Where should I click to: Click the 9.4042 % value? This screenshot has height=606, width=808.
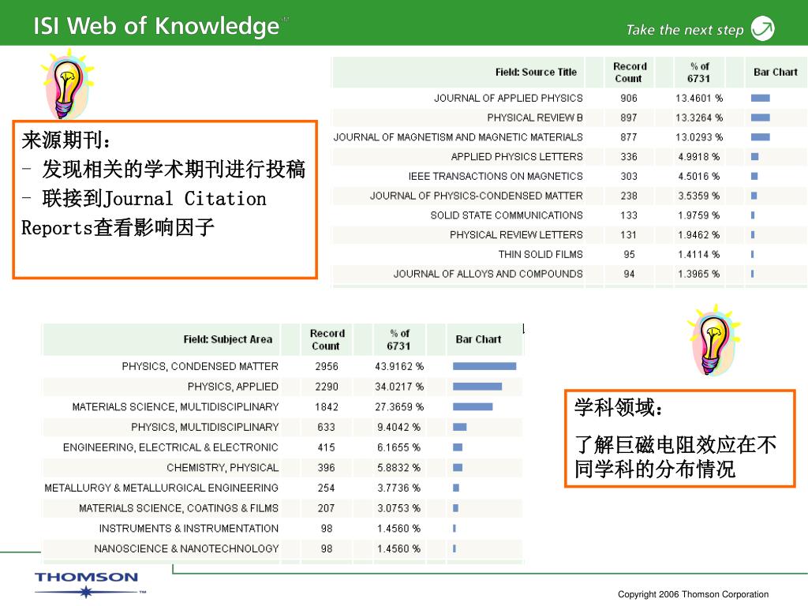pos(398,427)
